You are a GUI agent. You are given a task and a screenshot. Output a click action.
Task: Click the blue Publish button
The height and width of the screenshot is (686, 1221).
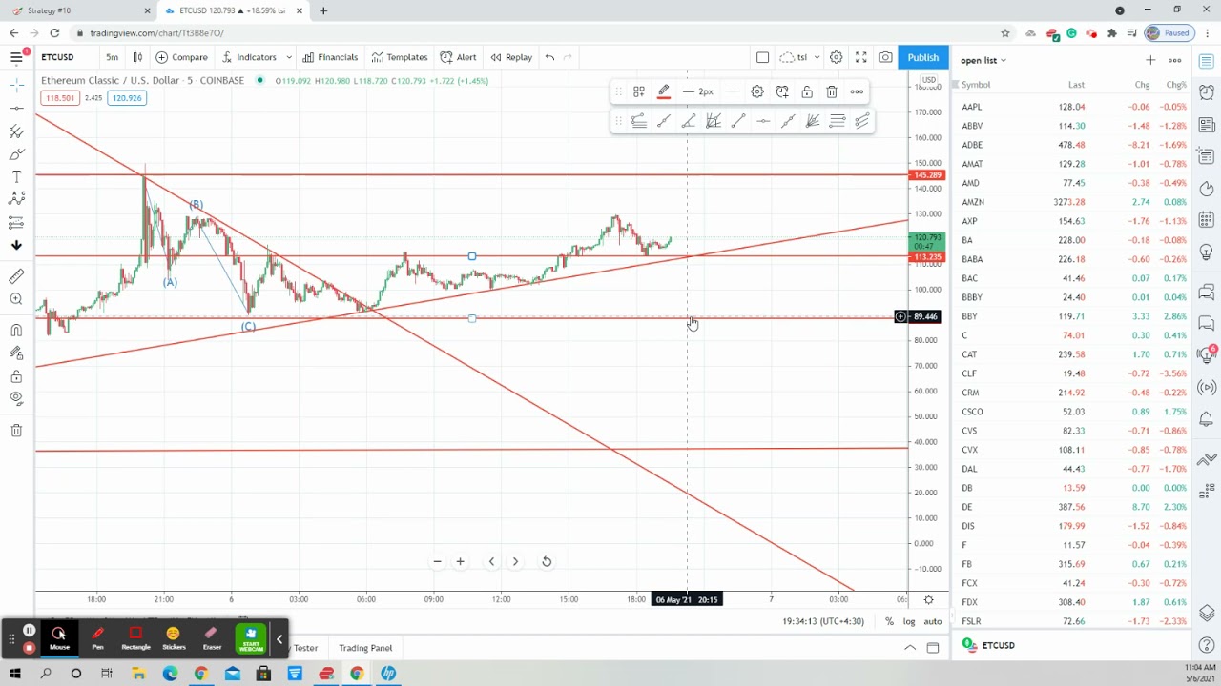pos(922,57)
